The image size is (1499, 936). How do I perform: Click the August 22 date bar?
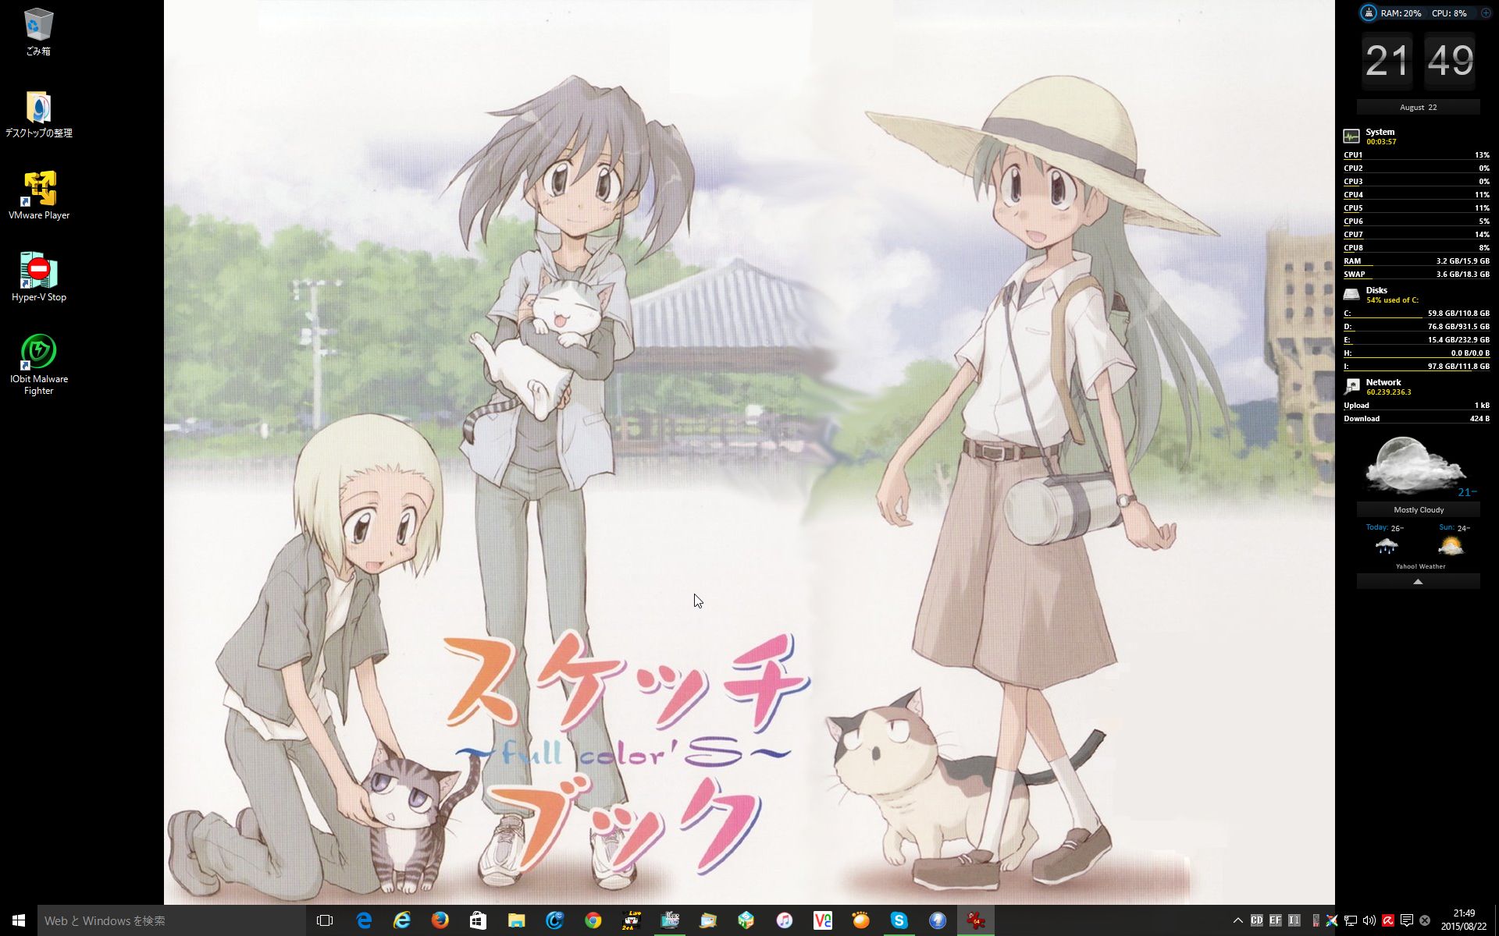click(1418, 107)
